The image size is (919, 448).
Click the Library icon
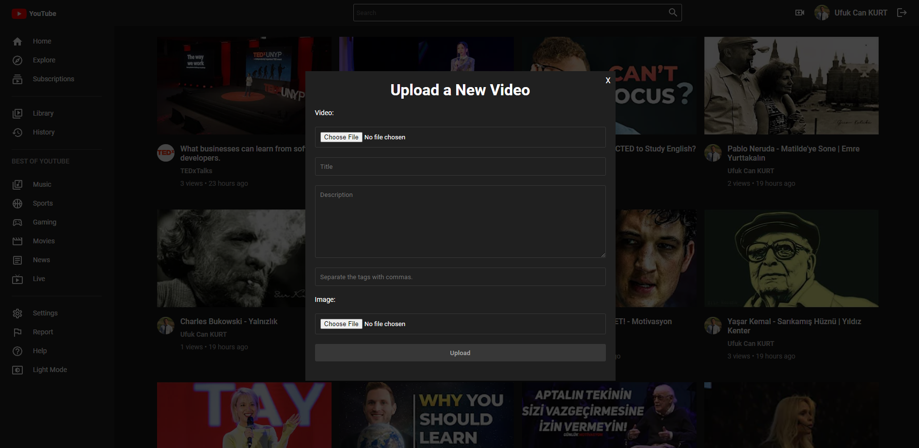point(17,114)
